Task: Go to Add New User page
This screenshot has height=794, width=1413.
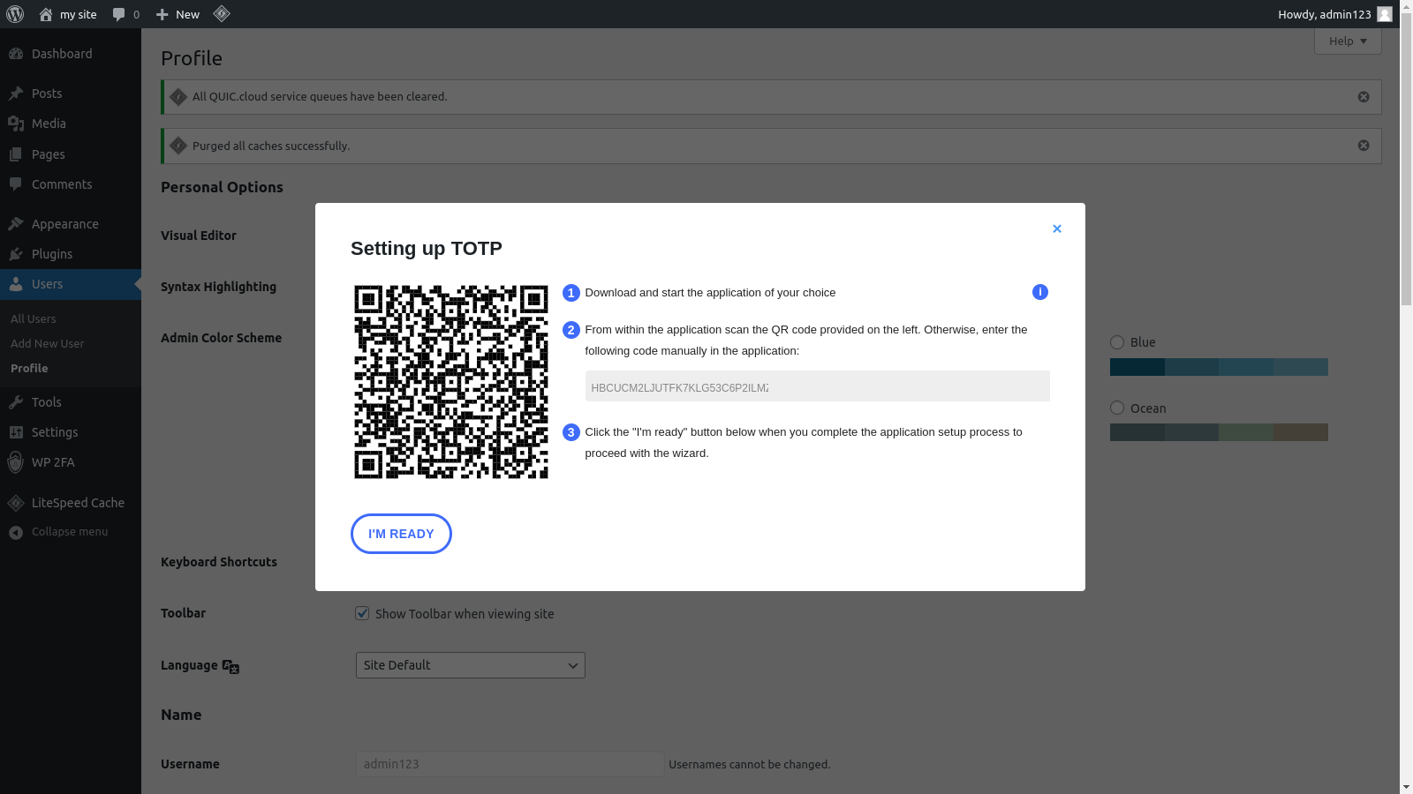Action: pyautogui.click(x=47, y=343)
